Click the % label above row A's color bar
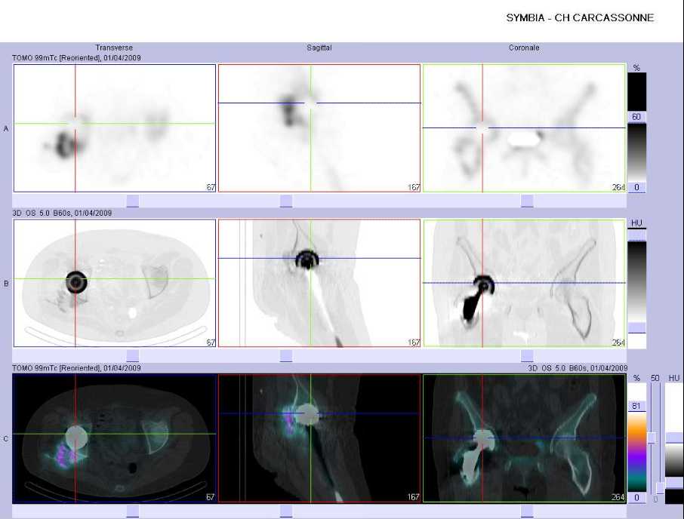Viewport: 684px width, 519px height. (x=636, y=68)
